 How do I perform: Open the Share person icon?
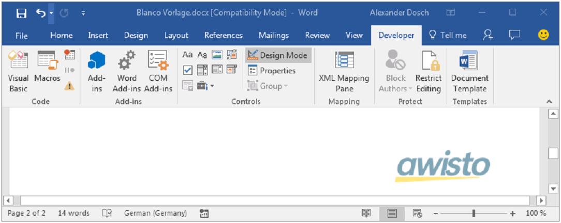point(488,35)
